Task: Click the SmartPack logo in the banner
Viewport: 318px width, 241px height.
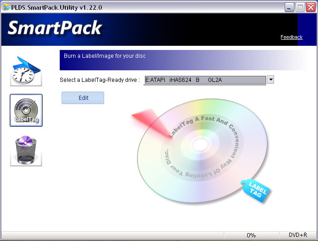Action: 55,28
